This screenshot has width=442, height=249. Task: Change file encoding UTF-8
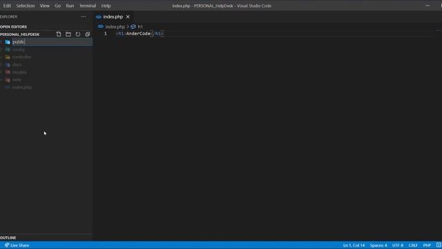[x=398, y=246]
